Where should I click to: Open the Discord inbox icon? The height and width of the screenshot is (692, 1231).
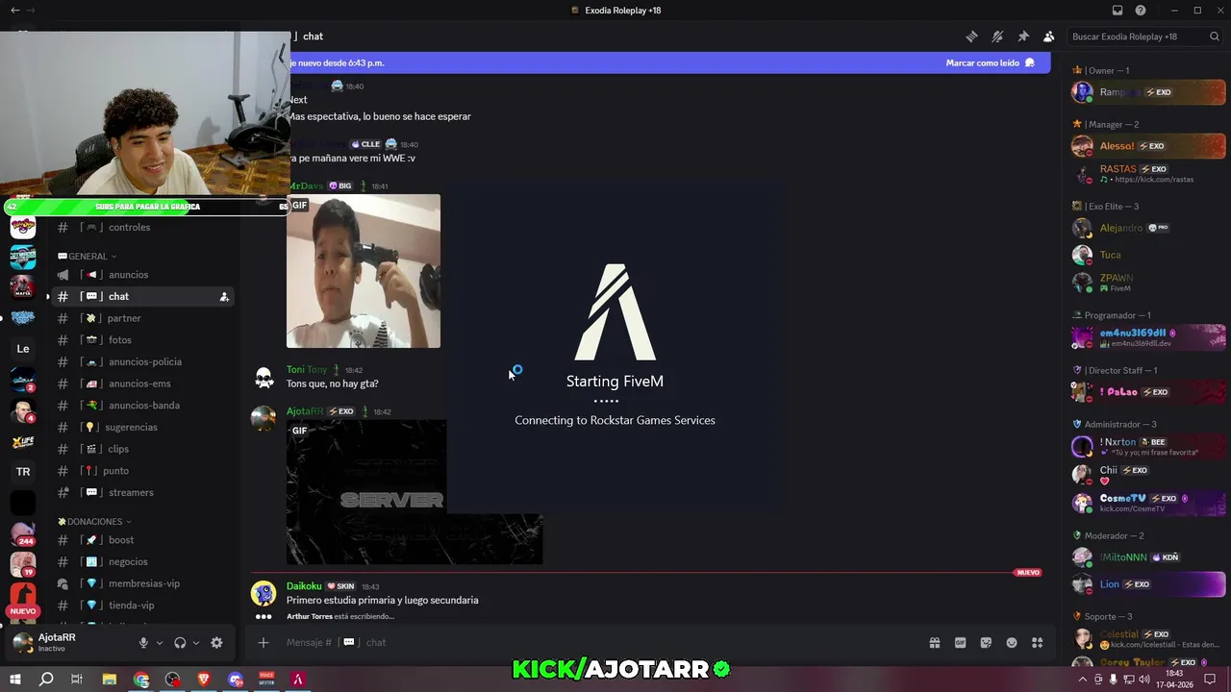(x=1118, y=11)
